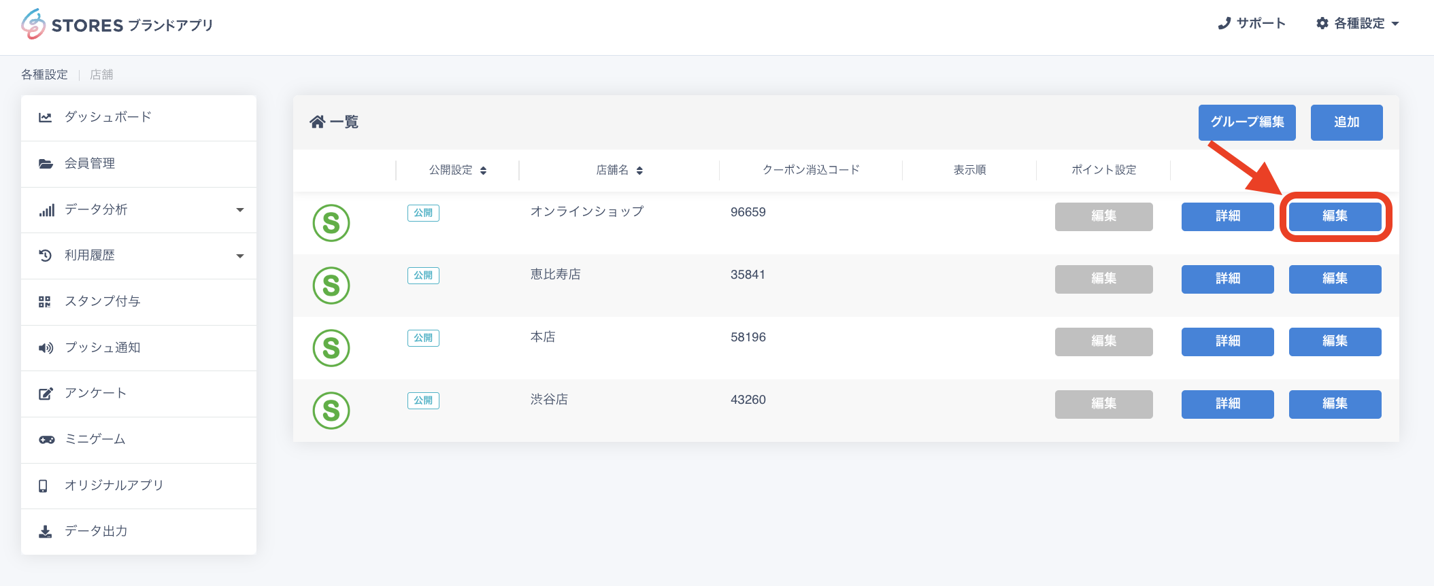The image size is (1434, 586).
Task: Click coupon code 58196
Action: pyautogui.click(x=748, y=337)
